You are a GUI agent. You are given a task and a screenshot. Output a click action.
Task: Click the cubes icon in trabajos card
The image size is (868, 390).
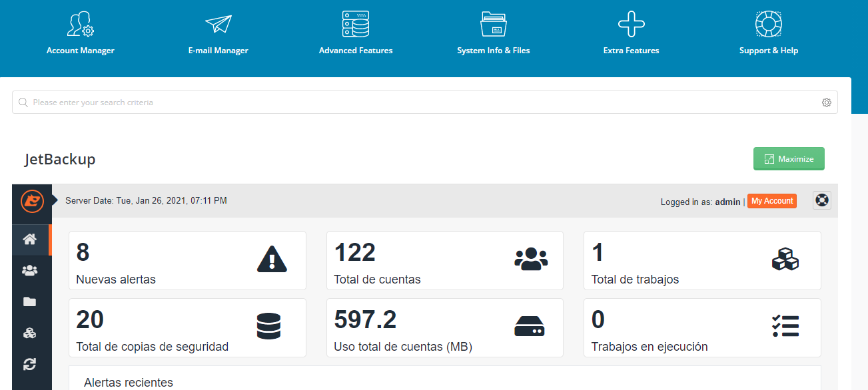click(785, 259)
